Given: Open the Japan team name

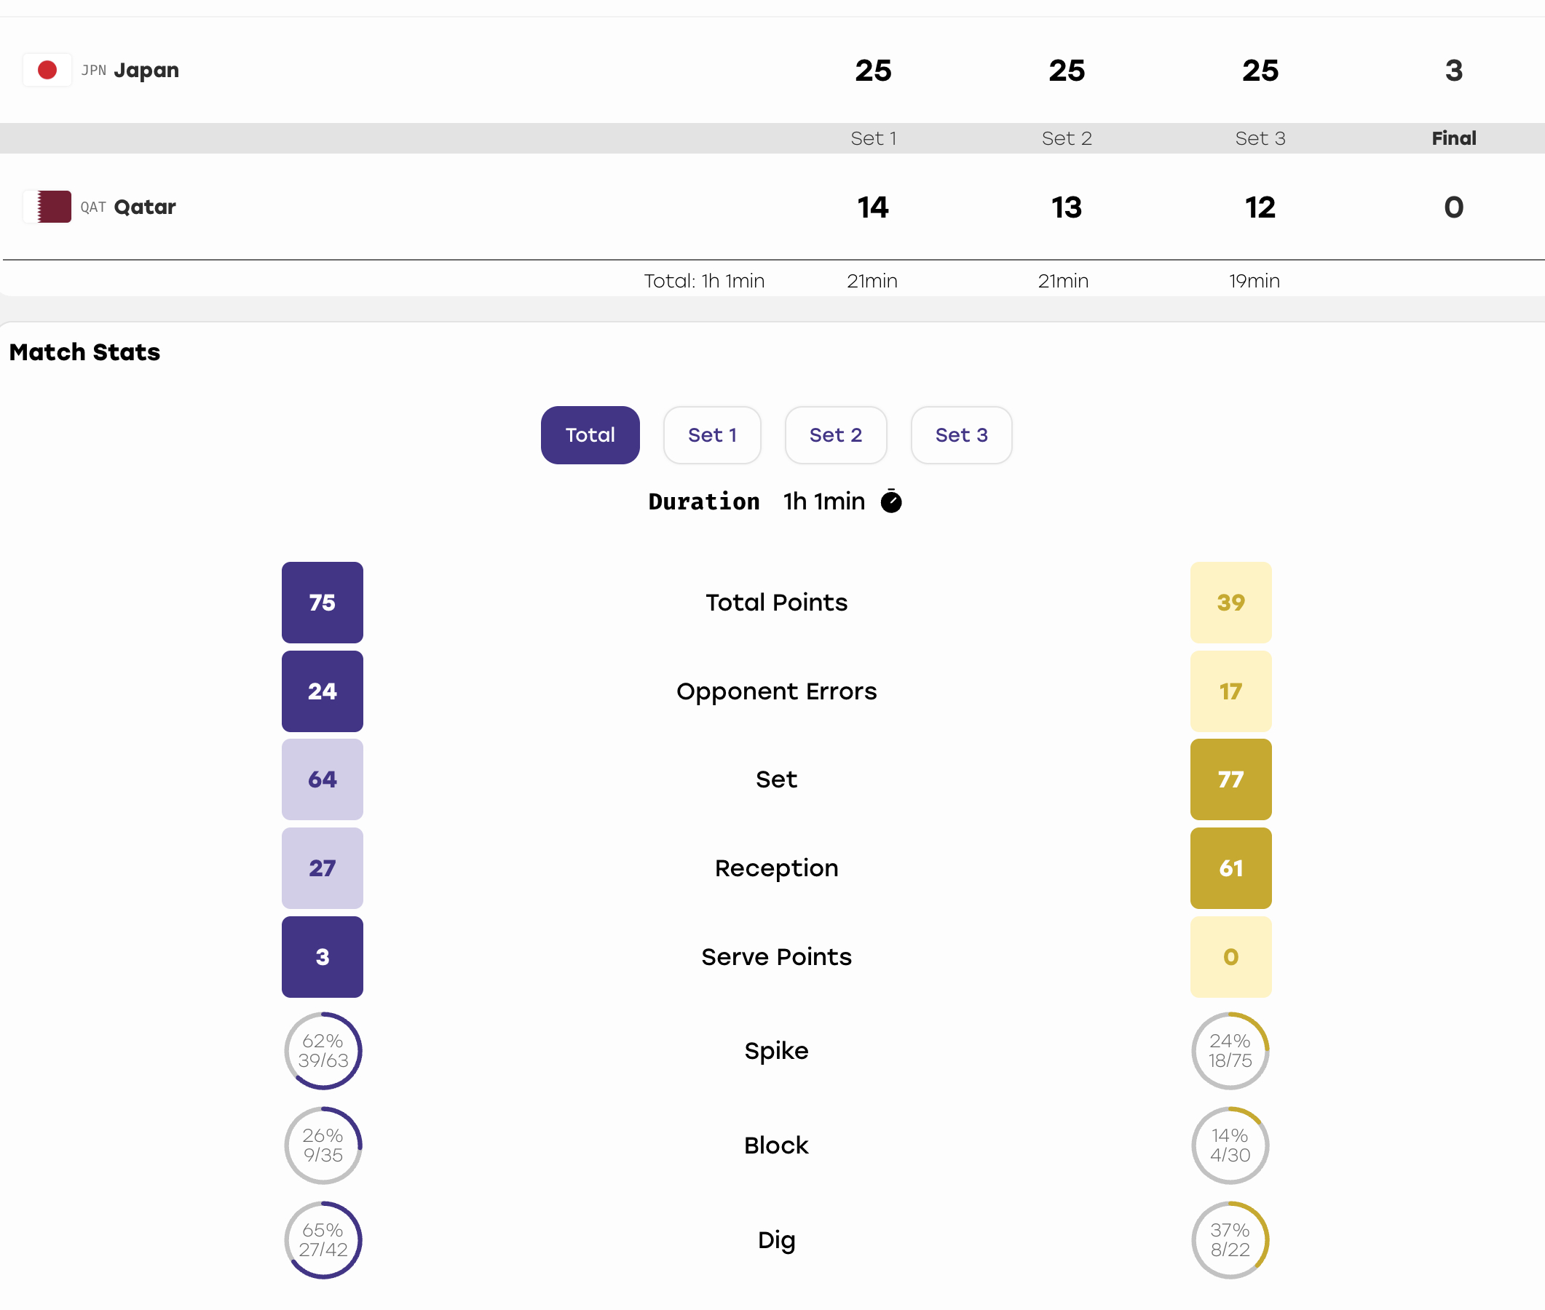Looking at the screenshot, I should 146,71.
